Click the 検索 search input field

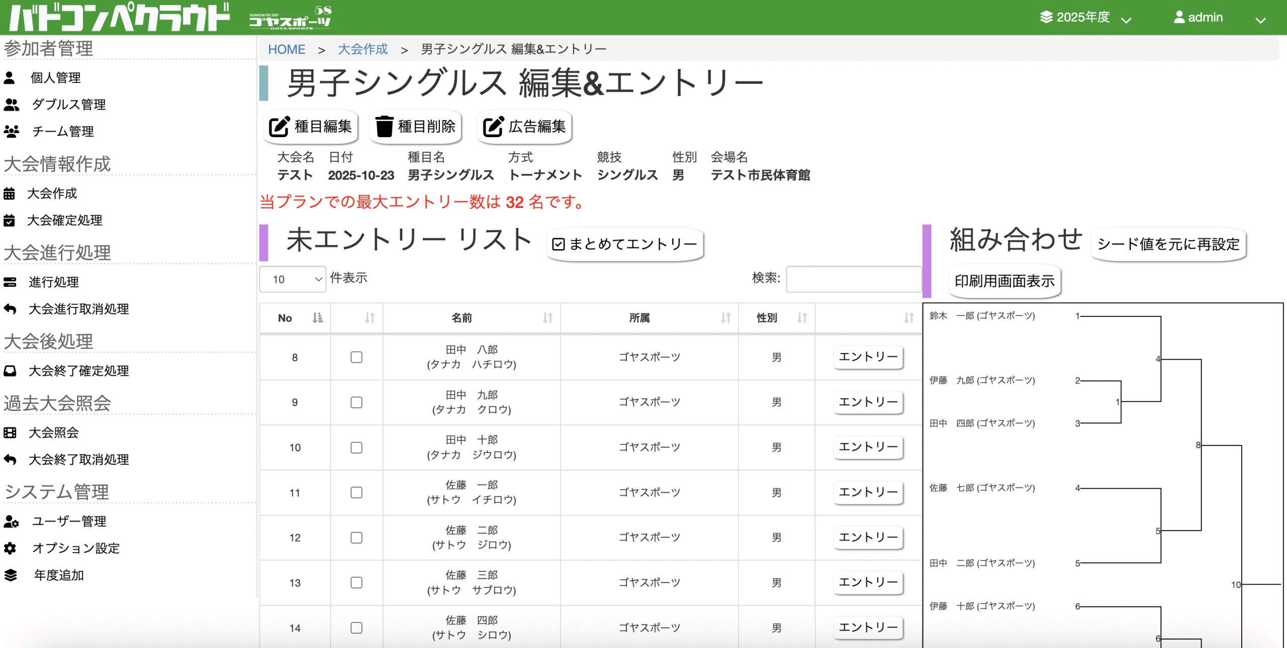click(853, 279)
